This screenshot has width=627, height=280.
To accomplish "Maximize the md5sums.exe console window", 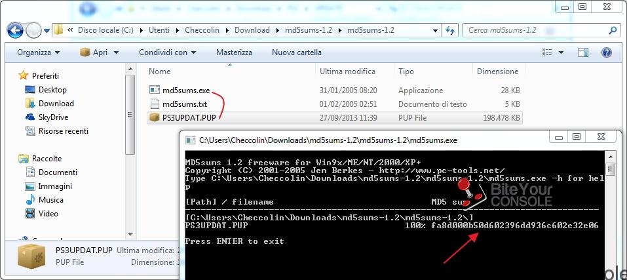I will tap(576, 137).
